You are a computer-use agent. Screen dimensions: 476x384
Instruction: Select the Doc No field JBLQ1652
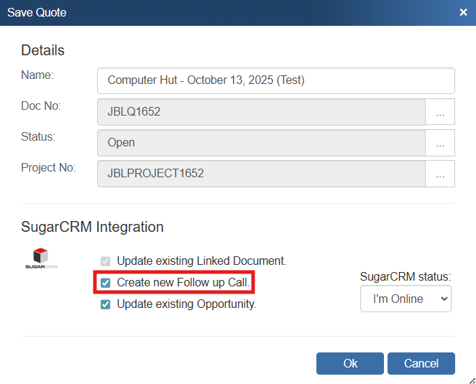click(x=261, y=113)
